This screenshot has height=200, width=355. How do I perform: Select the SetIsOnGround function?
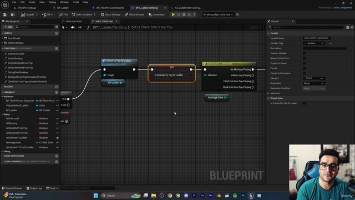(16, 54)
